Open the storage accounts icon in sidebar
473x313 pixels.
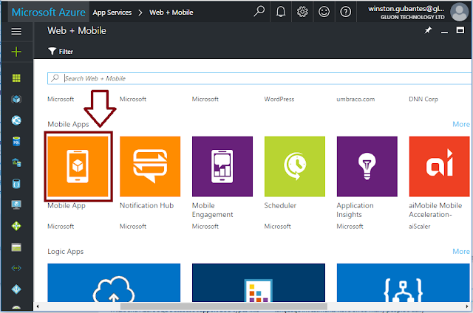tap(16, 247)
